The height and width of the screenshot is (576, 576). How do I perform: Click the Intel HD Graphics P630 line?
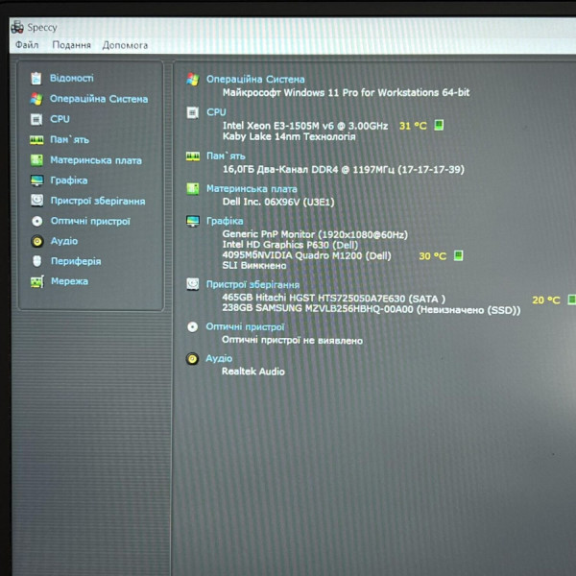pyautogui.click(x=290, y=245)
